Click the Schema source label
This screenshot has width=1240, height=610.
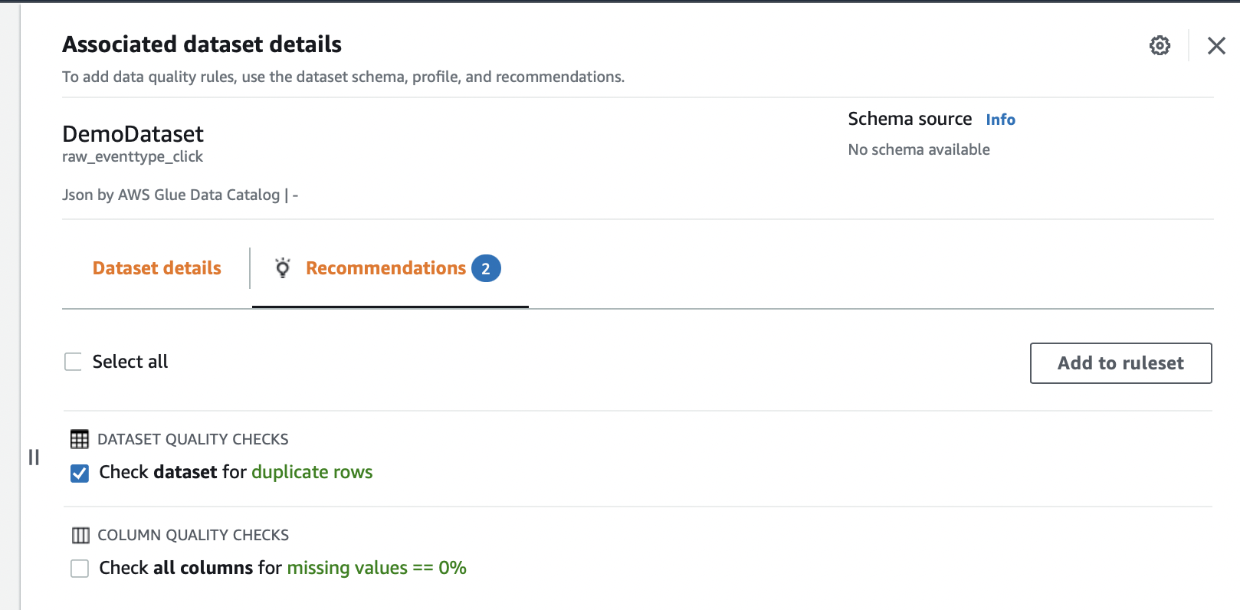pyautogui.click(x=910, y=119)
